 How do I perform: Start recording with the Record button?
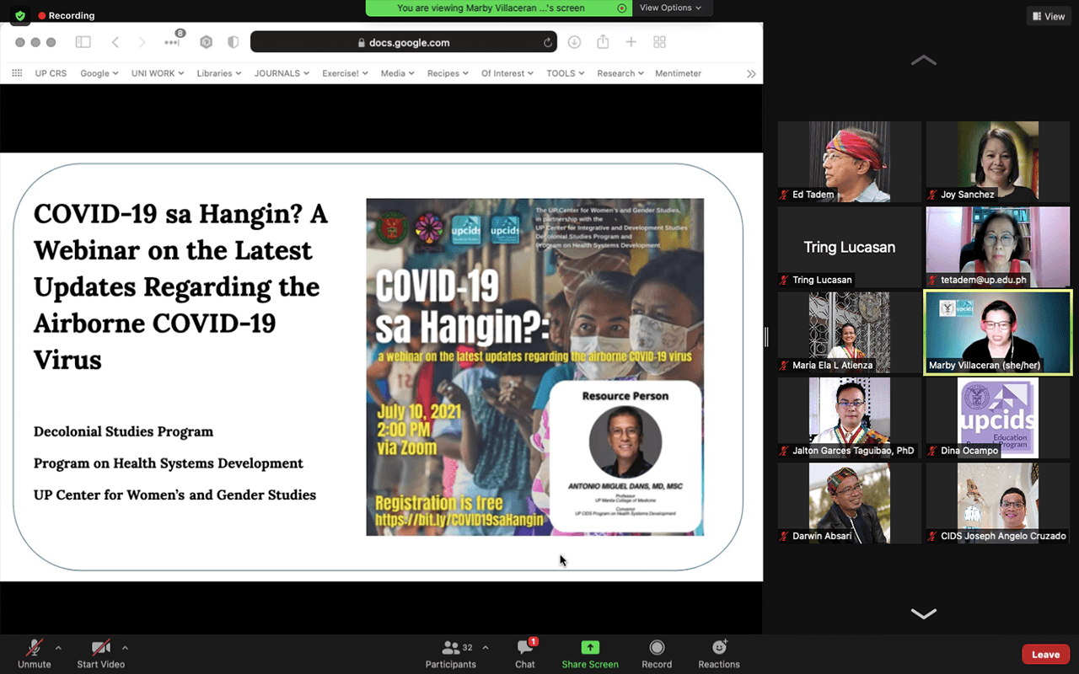657,654
